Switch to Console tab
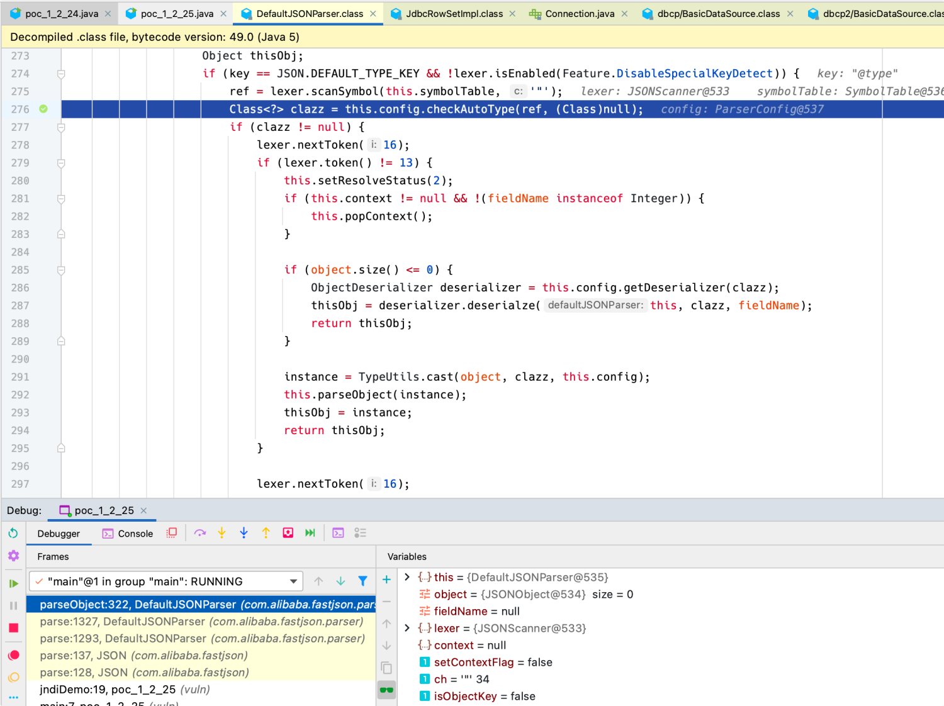The height and width of the screenshot is (706, 944). point(128,534)
